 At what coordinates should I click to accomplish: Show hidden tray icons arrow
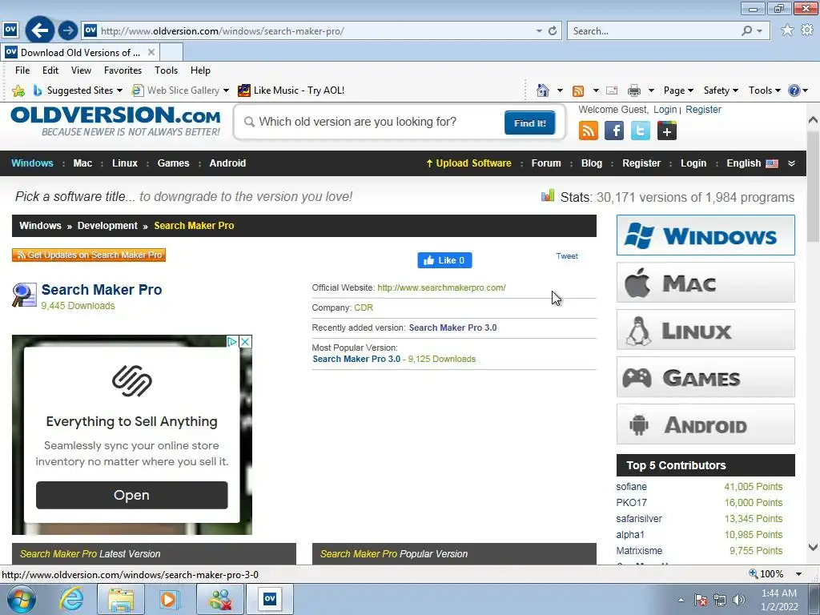tap(681, 600)
